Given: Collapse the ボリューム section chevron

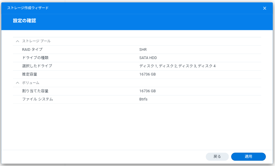Looking at the screenshot, I should (x=18, y=83).
